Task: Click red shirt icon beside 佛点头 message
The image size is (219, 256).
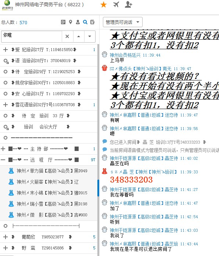Action: click(x=104, y=68)
